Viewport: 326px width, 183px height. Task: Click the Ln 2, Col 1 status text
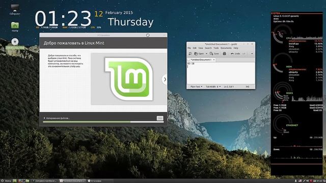[x=229, y=86]
